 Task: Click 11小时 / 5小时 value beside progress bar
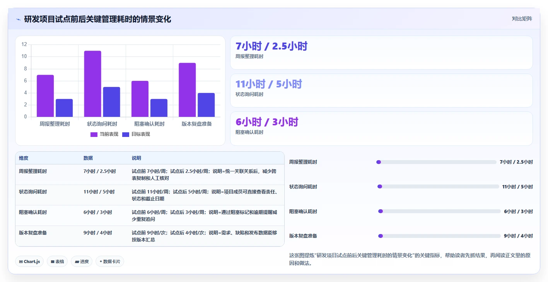[517, 186]
